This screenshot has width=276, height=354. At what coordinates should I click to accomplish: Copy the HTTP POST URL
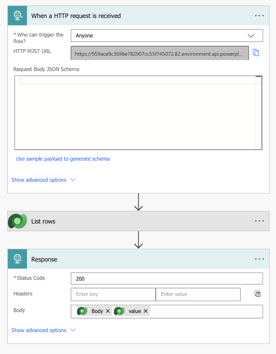tap(256, 53)
